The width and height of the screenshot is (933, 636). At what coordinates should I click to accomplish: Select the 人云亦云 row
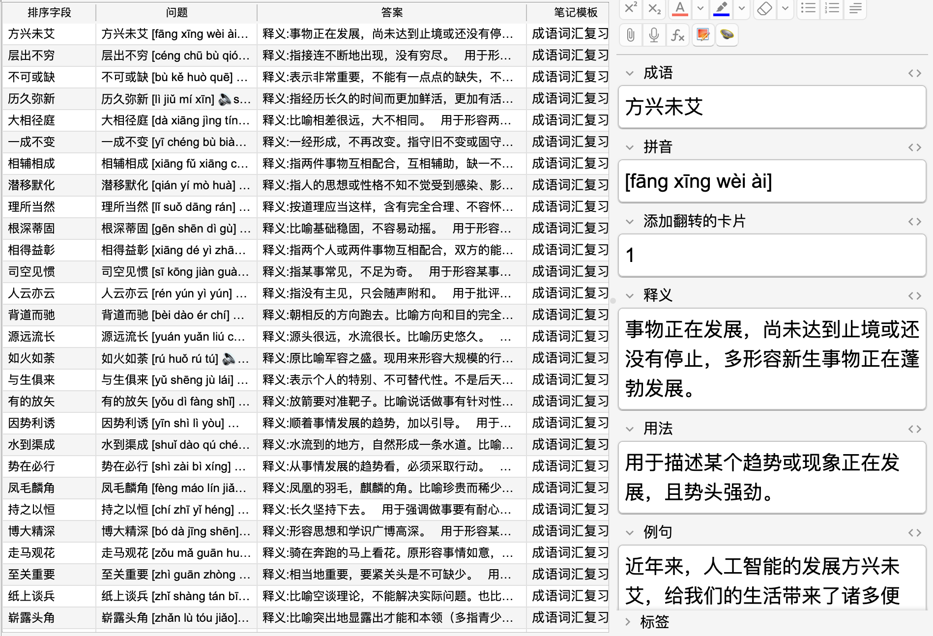click(305, 293)
